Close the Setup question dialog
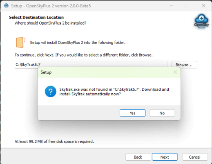Viewport: 212px width, 164px height. pos(175,72)
